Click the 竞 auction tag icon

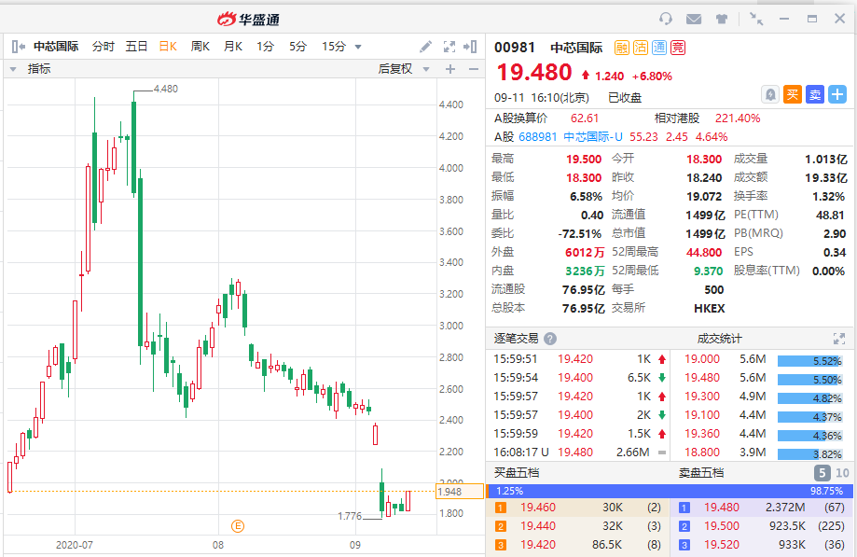click(678, 48)
